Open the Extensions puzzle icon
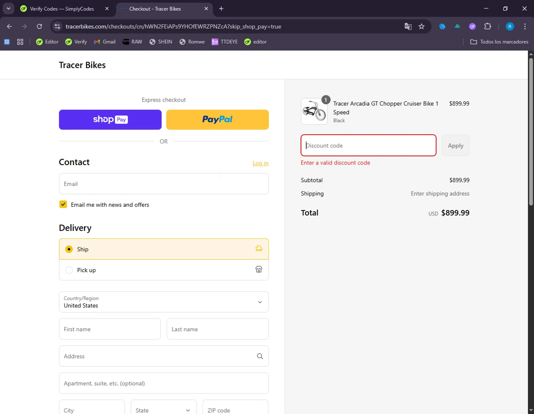The width and height of the screenshot is (534, 414). (488, 26)
